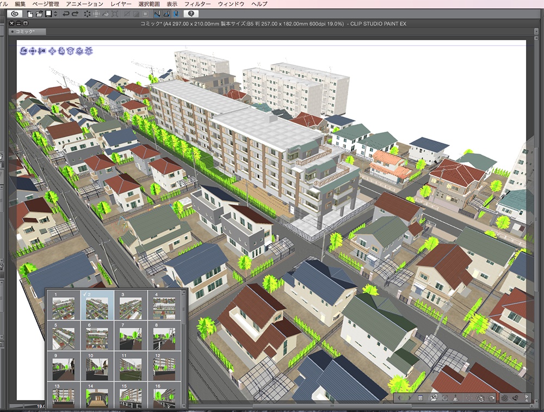Go to the previous camera angle with the left arrow
The height and width of the screenshot is (412, 544).
tap(399, 397)
